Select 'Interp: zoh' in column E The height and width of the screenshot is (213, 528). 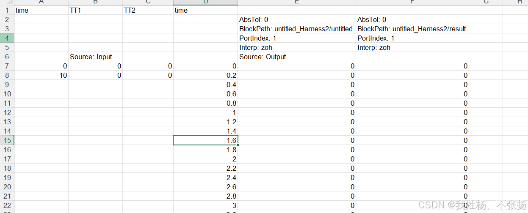(x=297, y=47)
